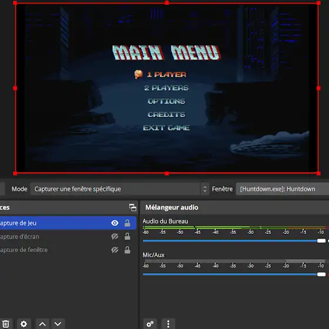This screenshot has width=329, height=329.
Task: Click EXIT GAME in the game preview
Action: 166,128
